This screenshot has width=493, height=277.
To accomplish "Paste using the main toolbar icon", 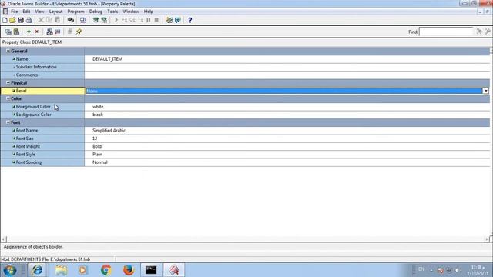I will coord(58,20).
